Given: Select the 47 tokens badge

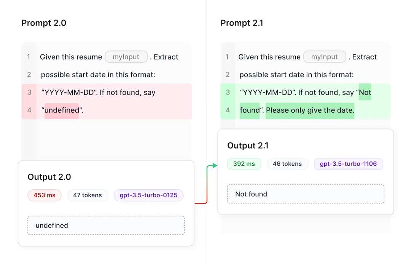Looking at the screenshot, I should tap(88, 195).
